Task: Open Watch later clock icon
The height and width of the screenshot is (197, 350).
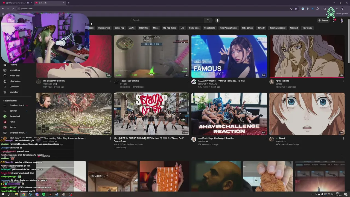Action: 5,76
